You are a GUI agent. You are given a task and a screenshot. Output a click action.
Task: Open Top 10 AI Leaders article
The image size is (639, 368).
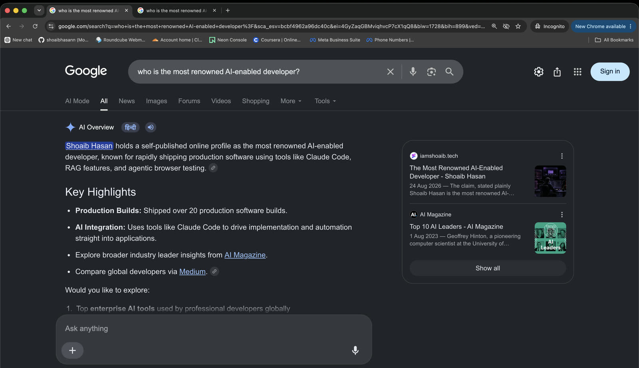(456, 227)
